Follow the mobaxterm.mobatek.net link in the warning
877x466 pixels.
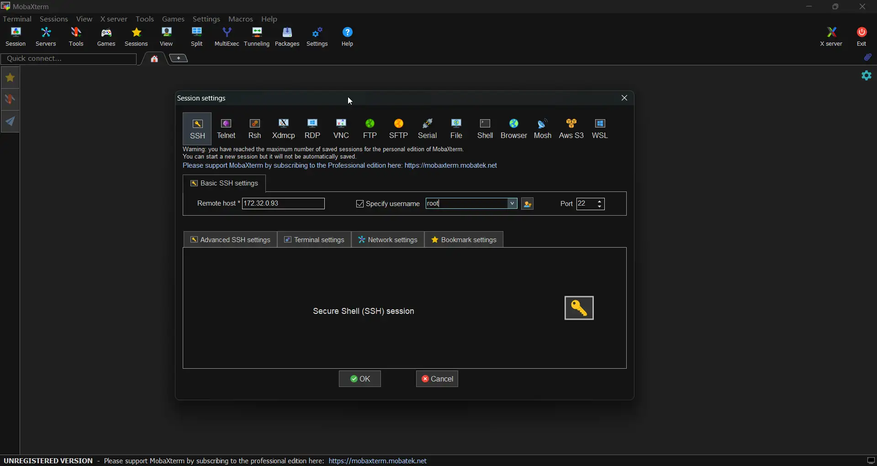tap(450, 166)
